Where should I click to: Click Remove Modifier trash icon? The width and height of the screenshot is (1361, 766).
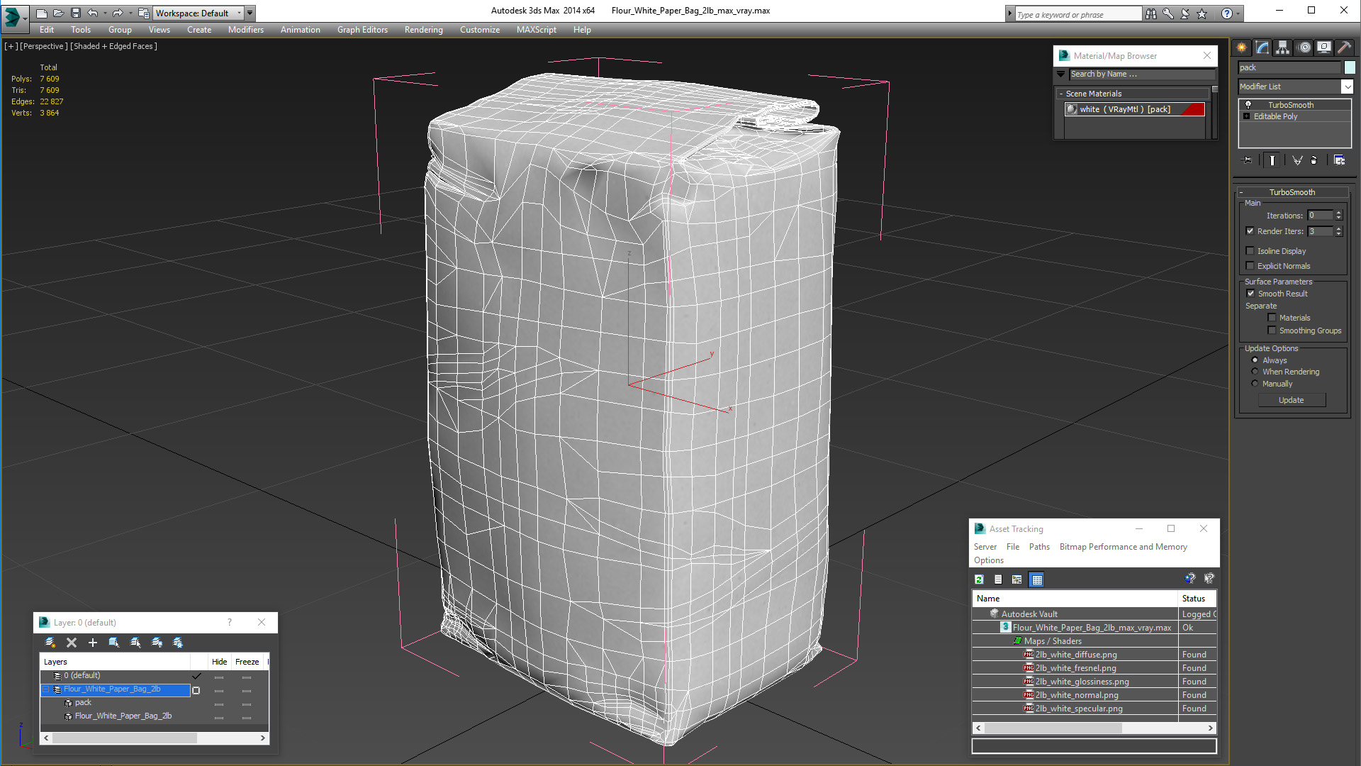[1314, 160]
